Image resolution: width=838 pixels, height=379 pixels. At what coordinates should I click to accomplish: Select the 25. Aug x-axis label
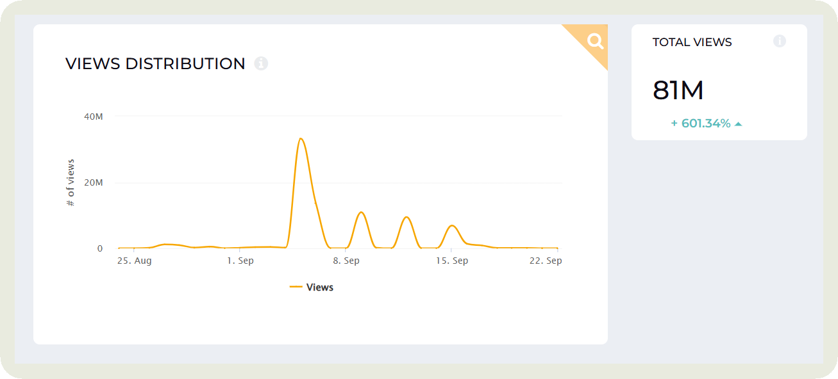point(135,261)
